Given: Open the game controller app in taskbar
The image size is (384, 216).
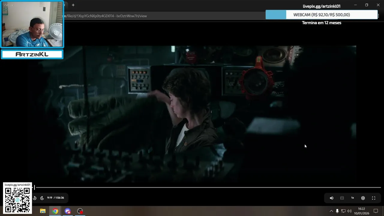Looking at the screenshot, I should click(67, 211).
